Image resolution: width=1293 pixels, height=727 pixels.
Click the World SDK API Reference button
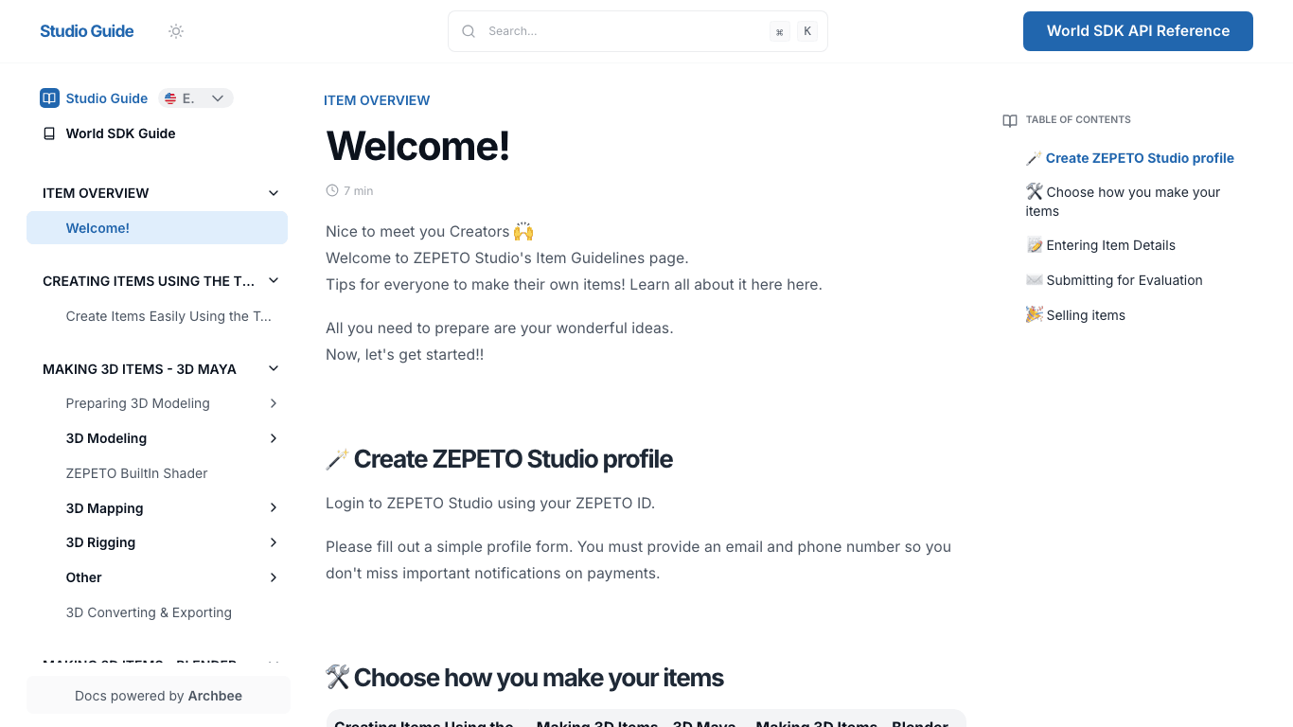click(1138, 30)
